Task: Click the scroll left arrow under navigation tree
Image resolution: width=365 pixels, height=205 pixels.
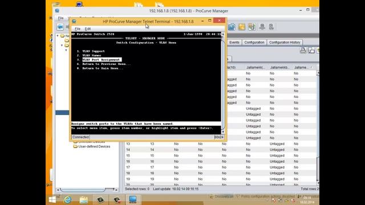Action: coord(58,190)
